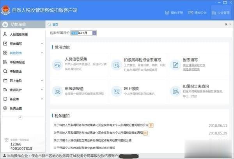
Task: Click the 申报表报送 icon in sidebar
Action: [x=5, y=62]
